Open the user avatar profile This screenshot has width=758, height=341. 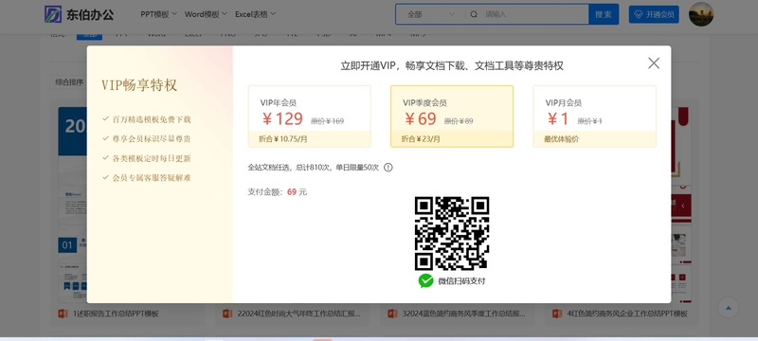[701, 14]
